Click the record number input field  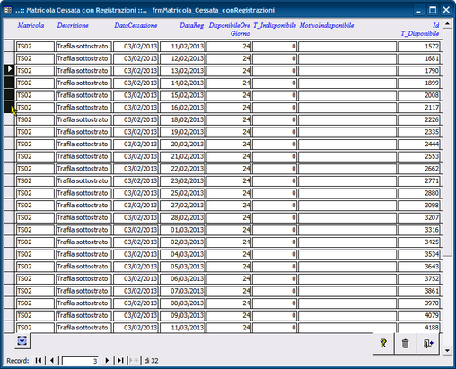click(x=80, y=361)
